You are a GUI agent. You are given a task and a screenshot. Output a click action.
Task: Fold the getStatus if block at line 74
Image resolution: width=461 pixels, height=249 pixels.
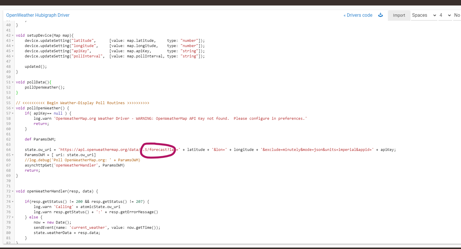[x=13, y=202]
